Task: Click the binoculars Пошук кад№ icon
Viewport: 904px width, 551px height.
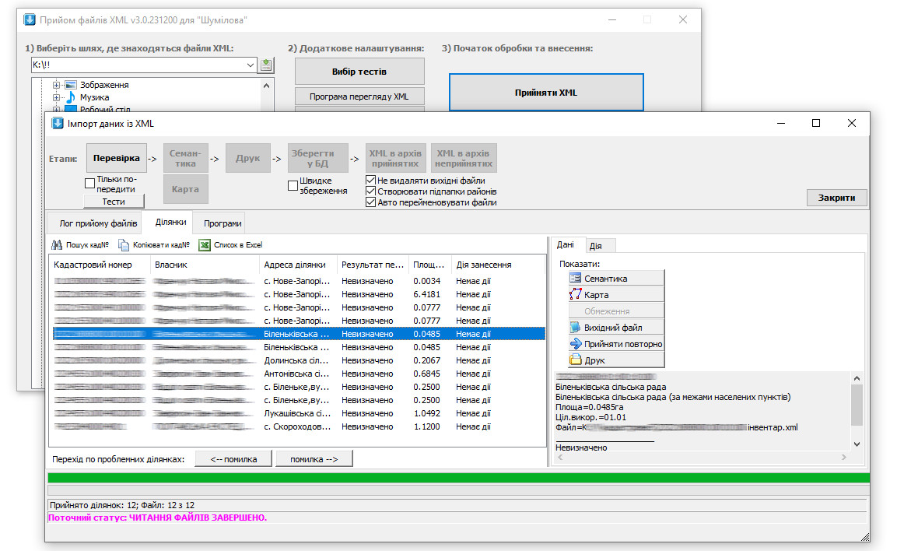Action: point(57,245)
